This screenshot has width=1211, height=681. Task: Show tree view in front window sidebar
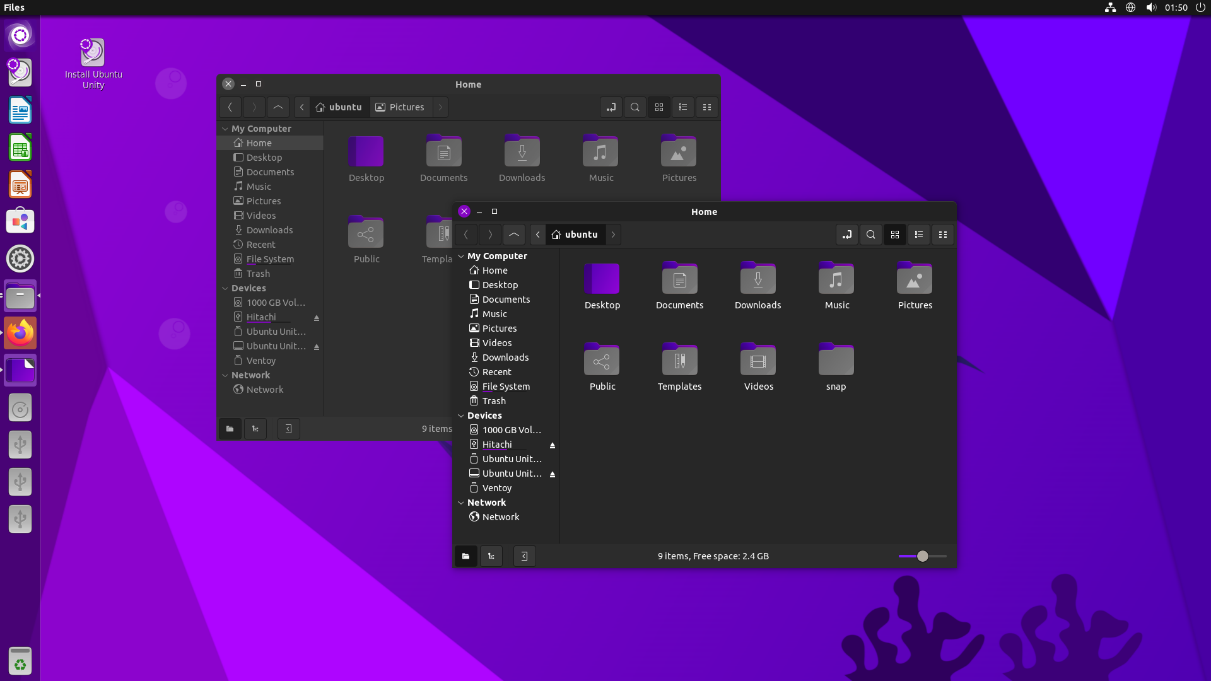[491, 556]
